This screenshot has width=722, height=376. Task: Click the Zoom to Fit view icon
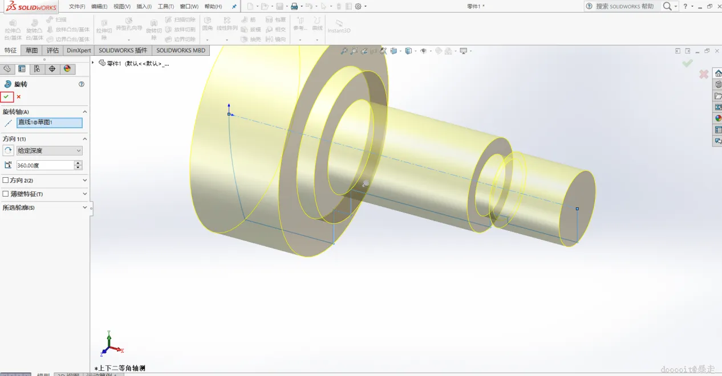[344, 51]
